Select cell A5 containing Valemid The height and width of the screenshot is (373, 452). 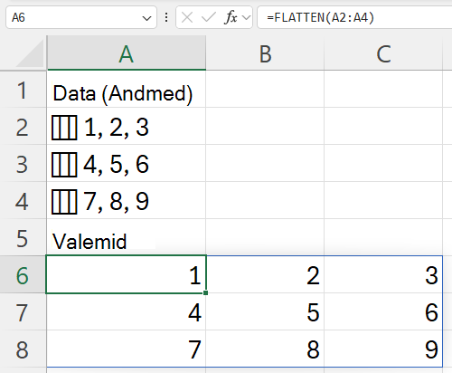127,237
